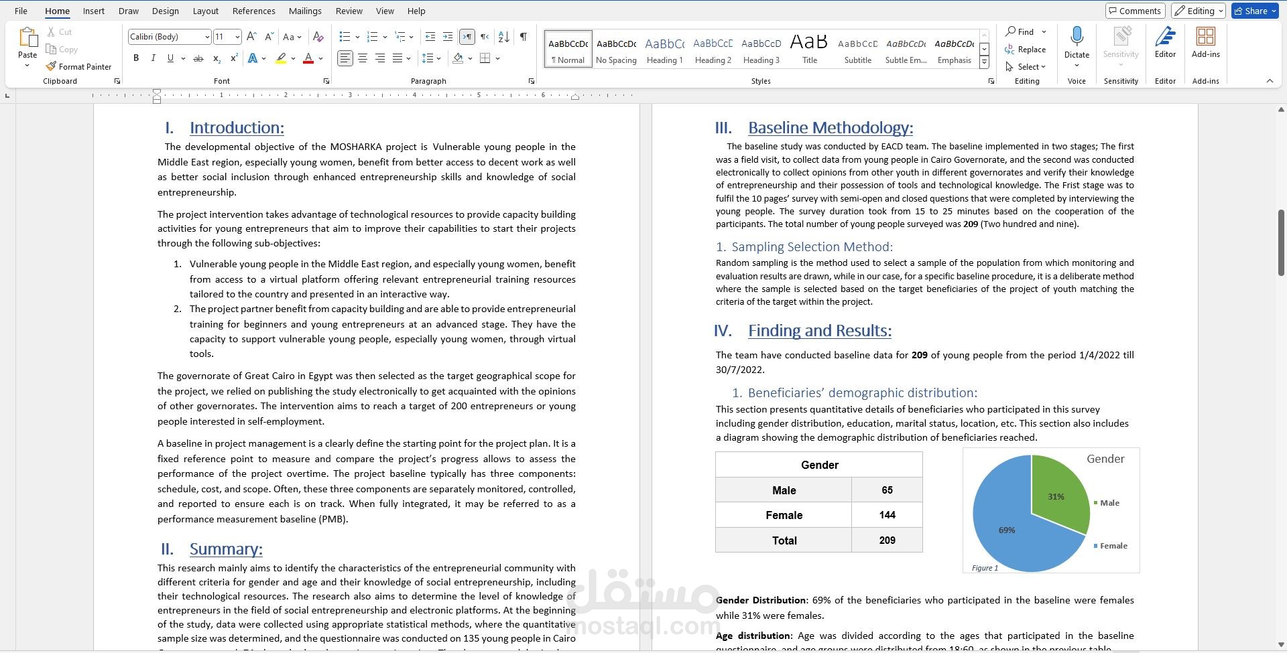
Task: Apply subscript formatting
Action: pos(217,58)
